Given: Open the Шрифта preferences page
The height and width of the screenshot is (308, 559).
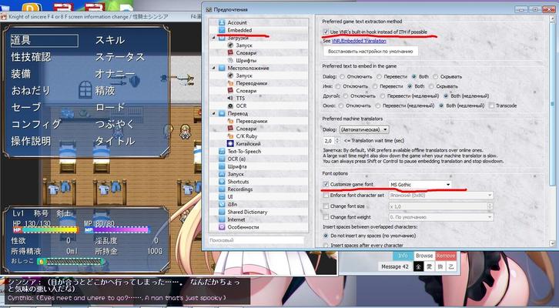Looking at the screenshot, I should coord(236,166).
